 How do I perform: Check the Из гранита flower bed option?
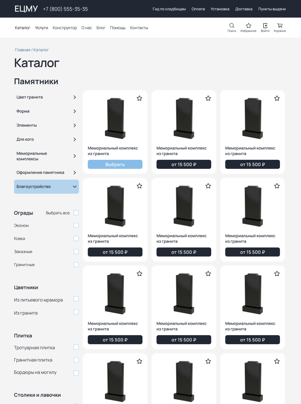click(76, 312)
